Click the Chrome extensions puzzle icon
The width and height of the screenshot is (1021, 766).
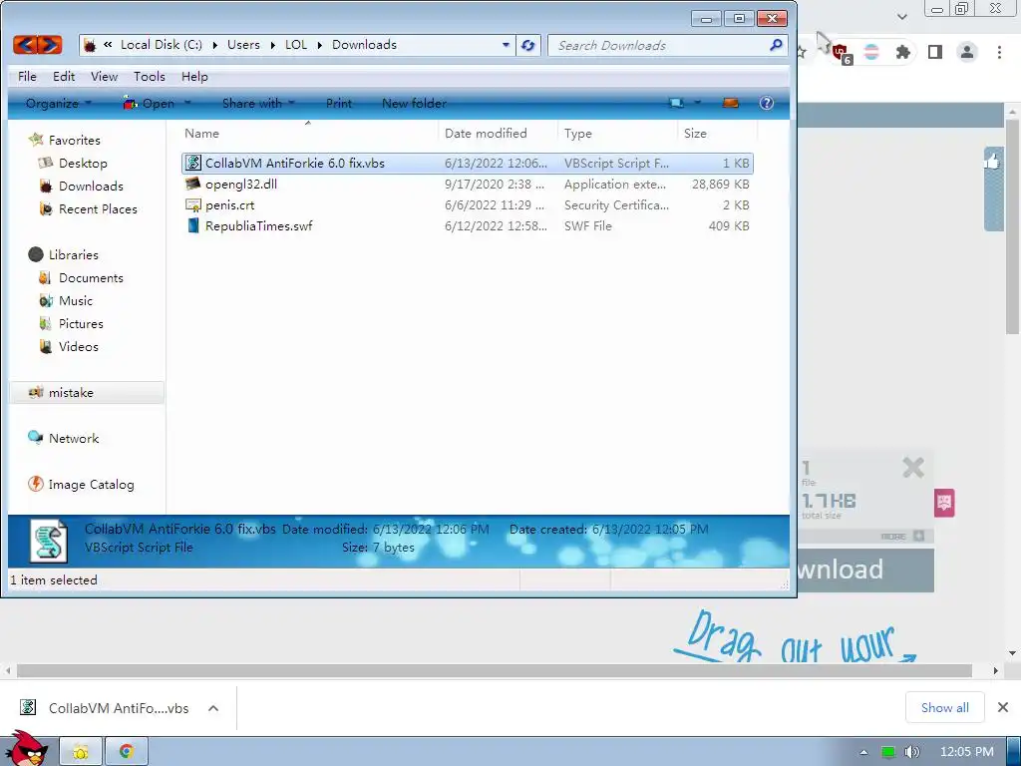coord(902,52)
